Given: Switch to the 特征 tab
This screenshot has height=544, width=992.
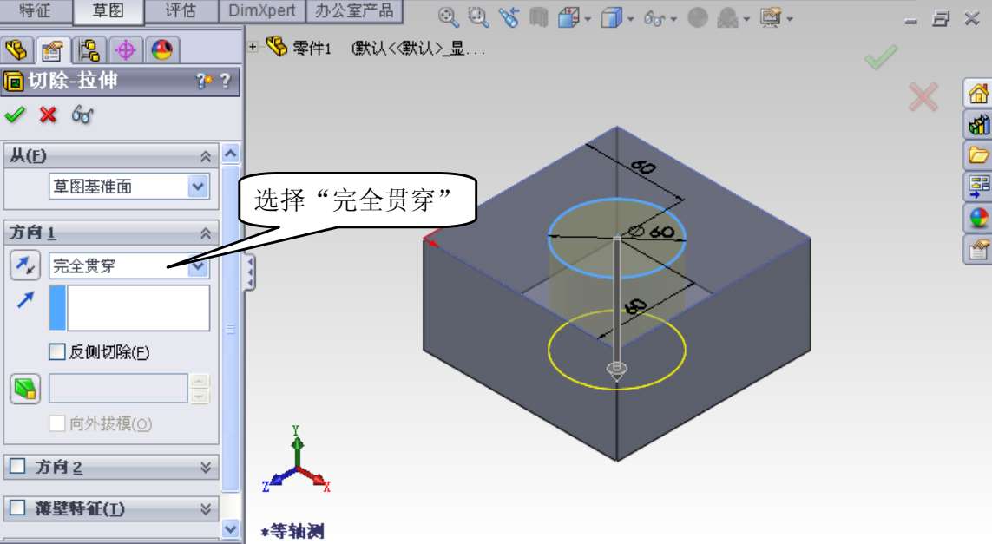Looking at the screenshot, I should (x=36, y=11).
